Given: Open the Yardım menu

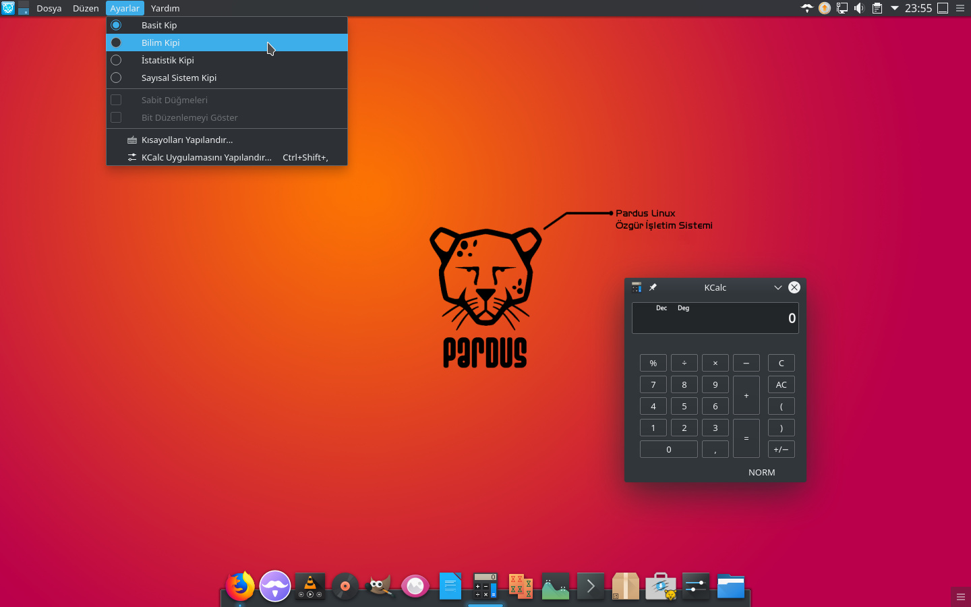Looking at the screenshot, I should pos(165,8).
